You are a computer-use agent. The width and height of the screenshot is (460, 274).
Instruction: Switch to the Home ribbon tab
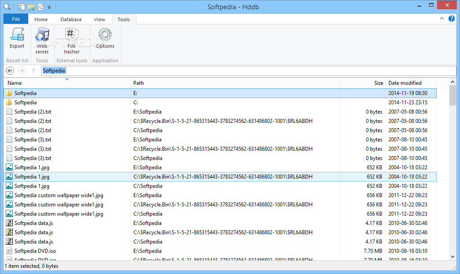pos(41,19)
